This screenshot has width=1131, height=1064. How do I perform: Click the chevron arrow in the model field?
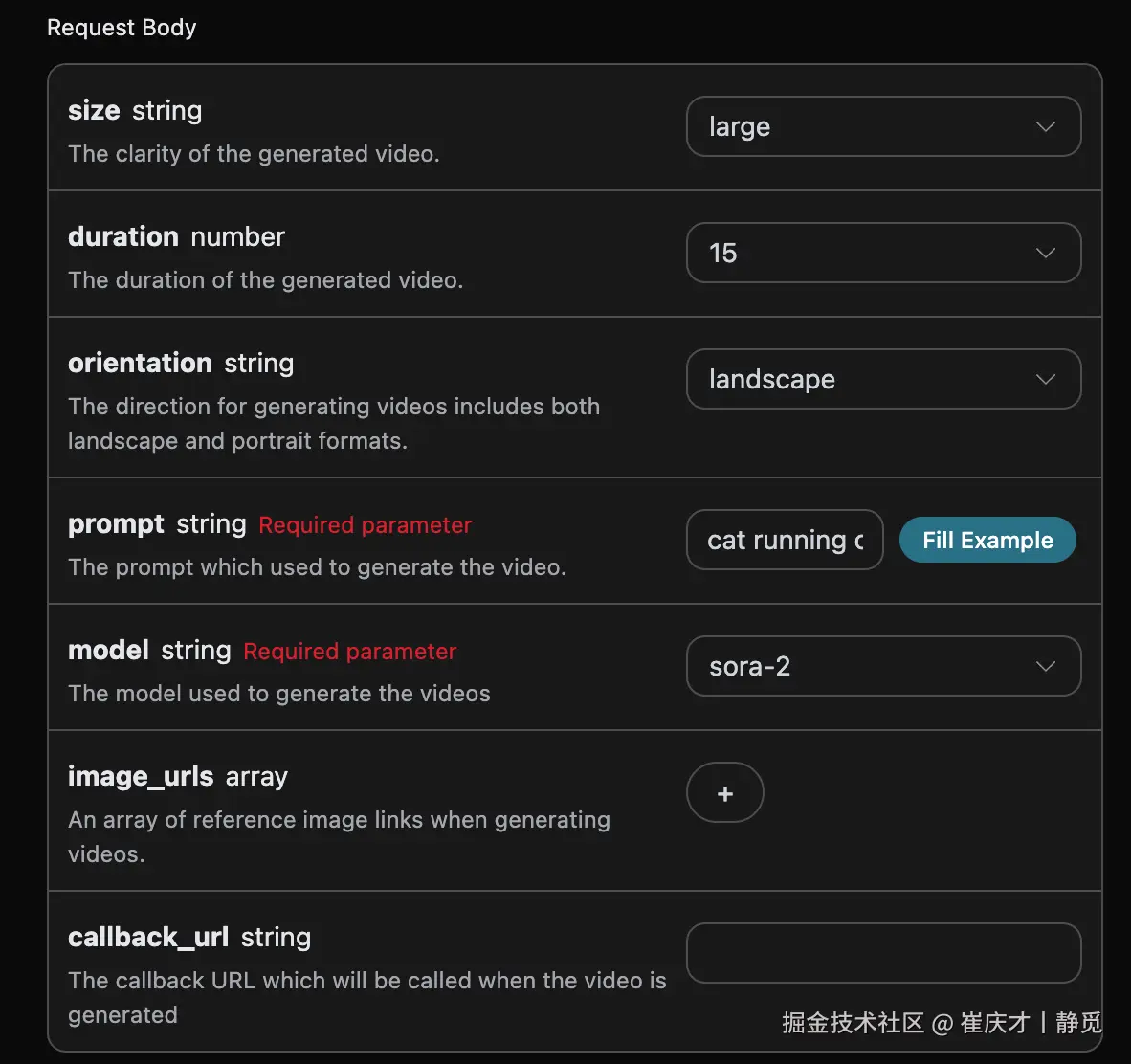click(x=1045, y=667)
